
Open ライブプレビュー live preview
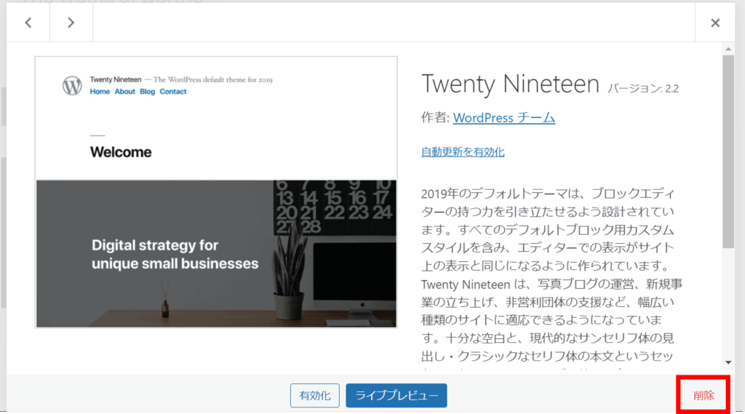point(397,396)
